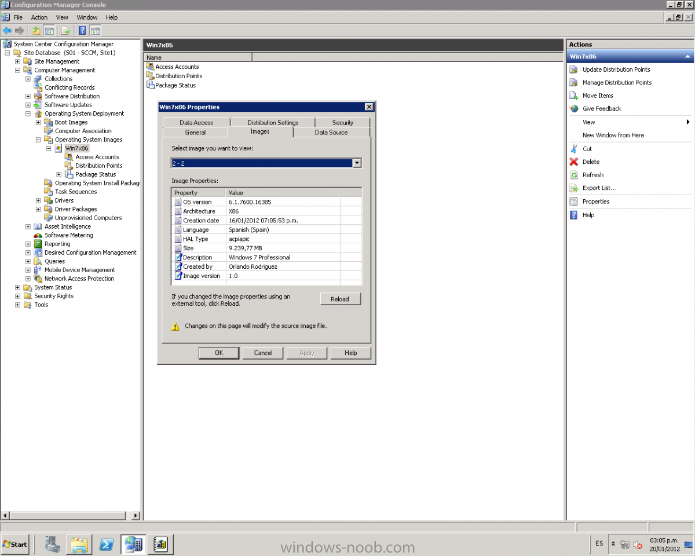
Task: Click the Move Items icon in Actions pane
Action: (x=574, y=96)
